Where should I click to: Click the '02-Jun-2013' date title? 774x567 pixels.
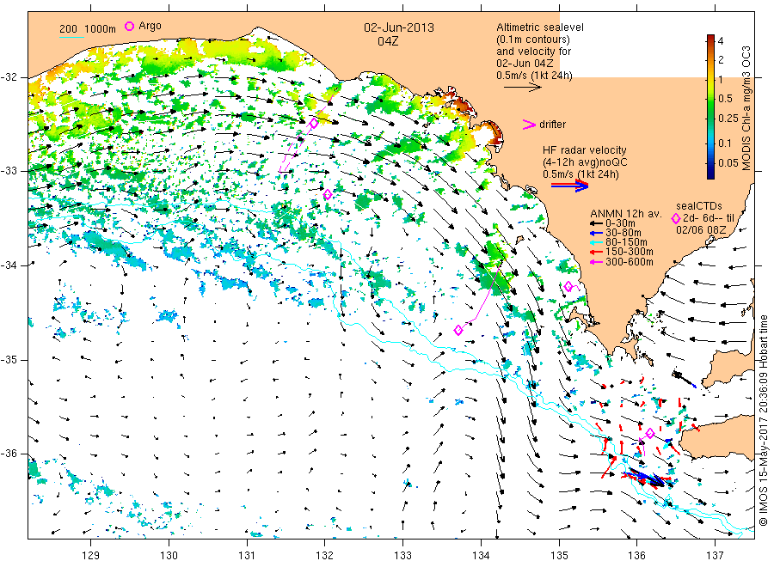click(x=399, y=27)
